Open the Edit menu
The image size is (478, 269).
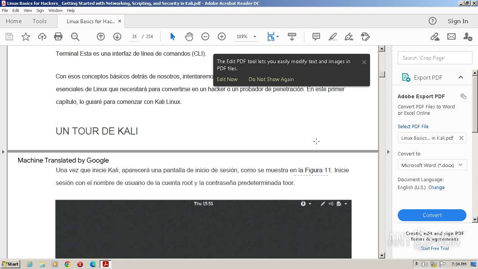[16, 10]
